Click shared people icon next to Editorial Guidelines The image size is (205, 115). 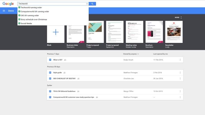pyautogui.click(x=78, y=91)
